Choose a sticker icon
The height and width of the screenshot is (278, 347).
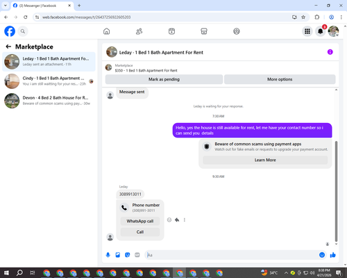(128, 255)
